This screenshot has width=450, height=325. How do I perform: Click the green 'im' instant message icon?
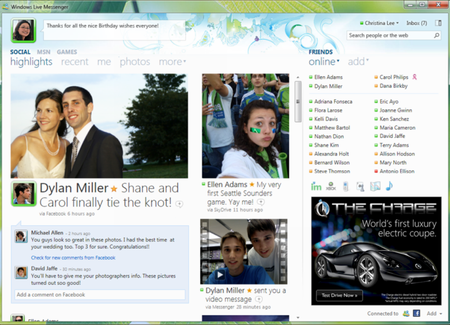(316, 186)
